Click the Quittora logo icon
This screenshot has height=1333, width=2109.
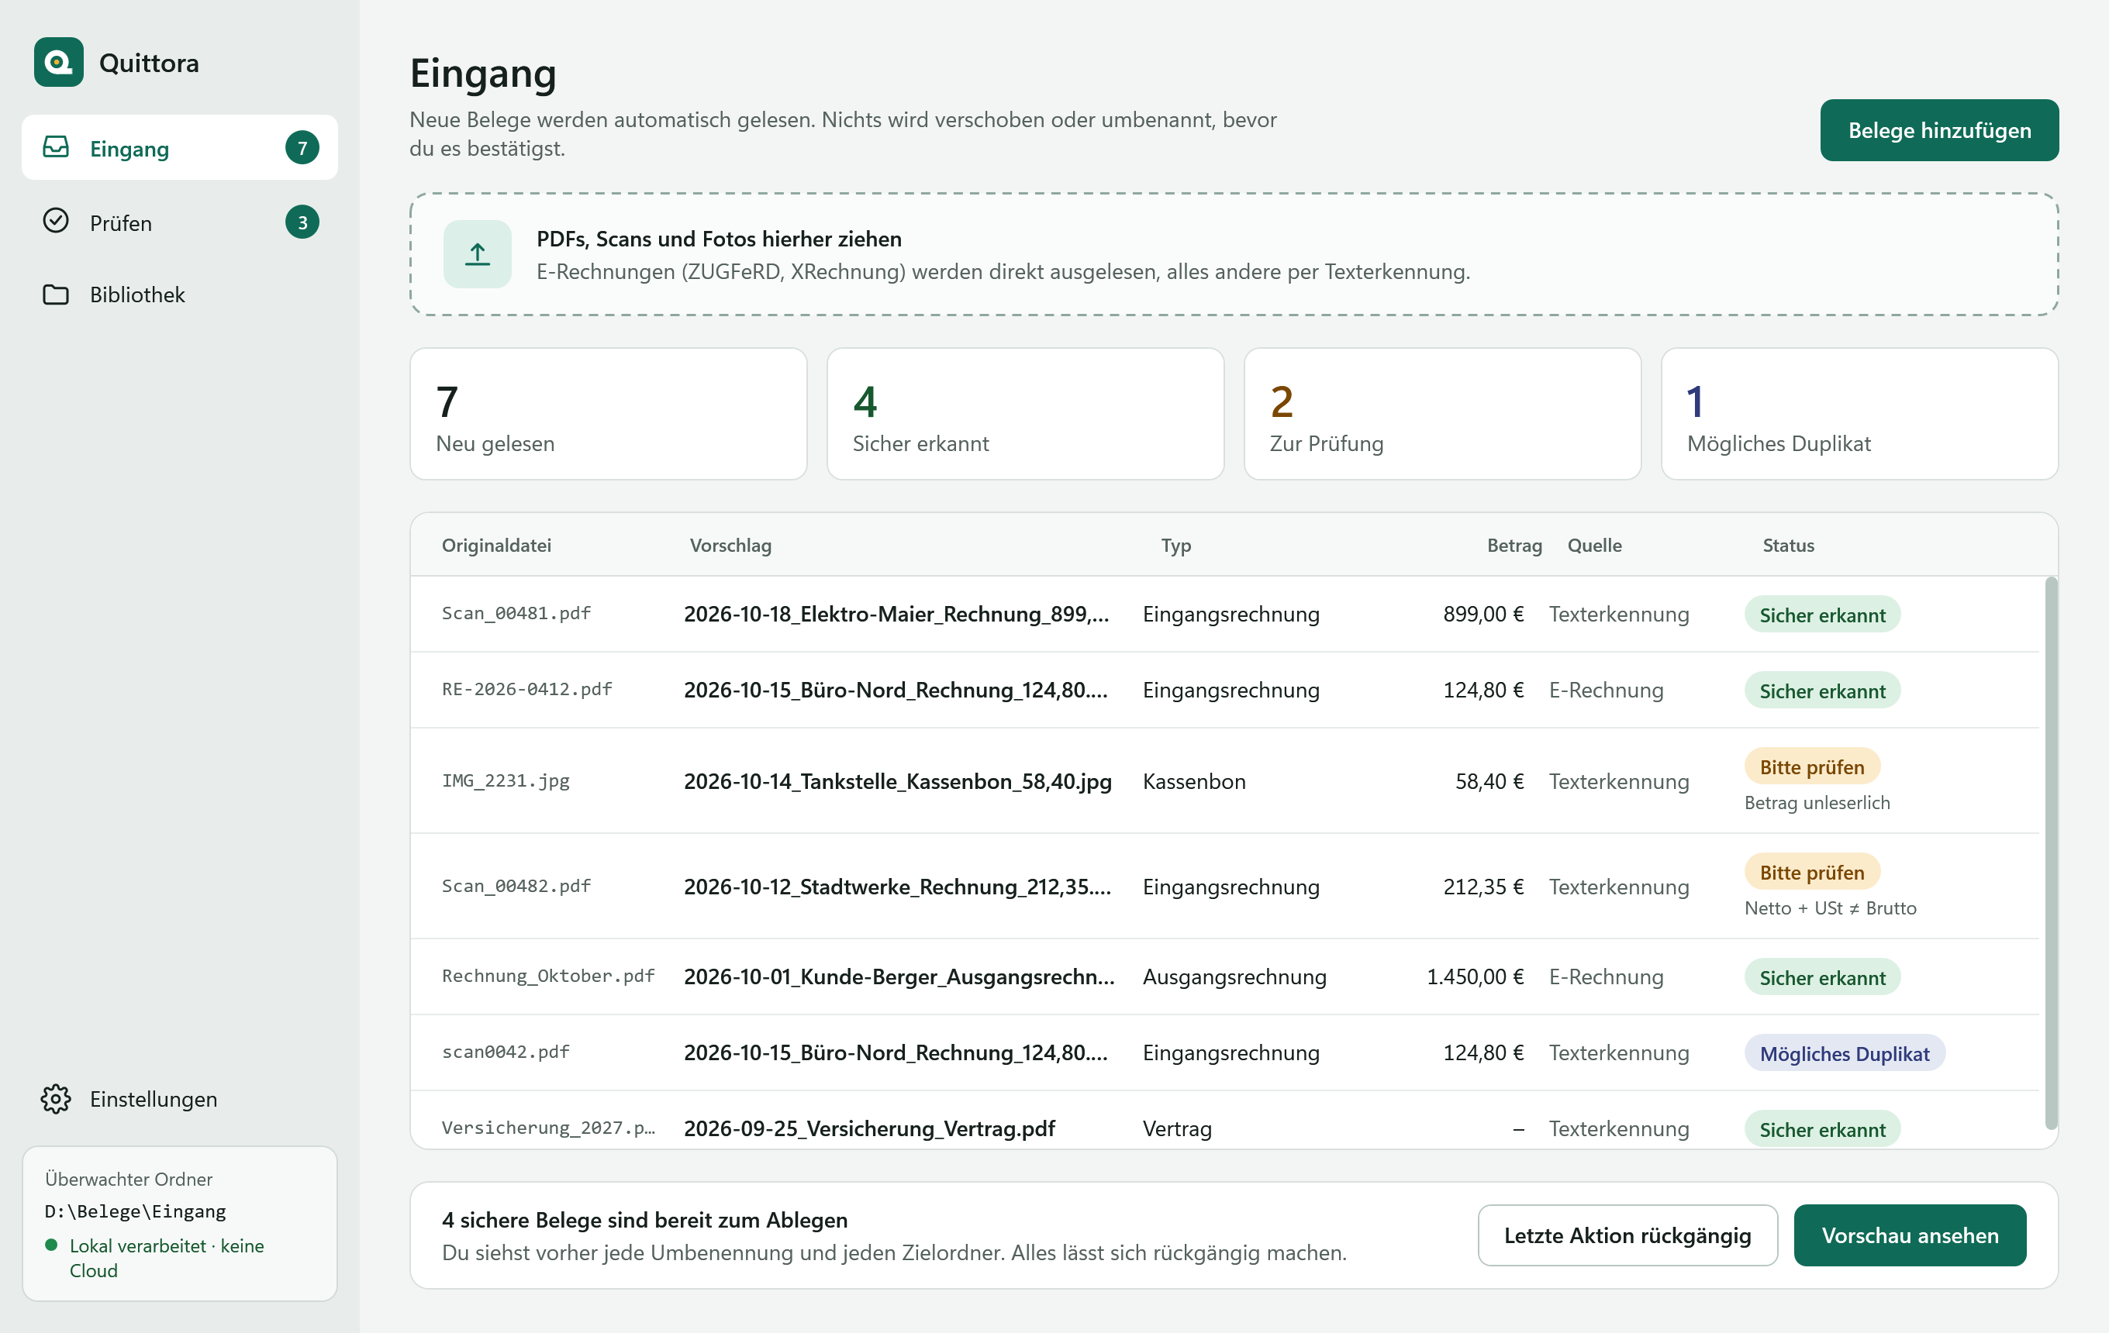point(59,62)
